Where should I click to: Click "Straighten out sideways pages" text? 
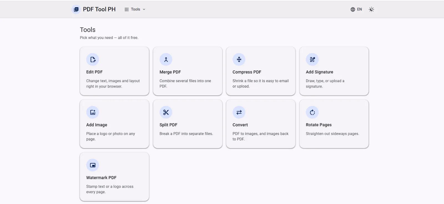click(x=332, y=134)
